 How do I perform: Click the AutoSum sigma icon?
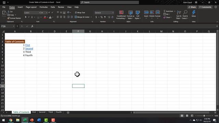(165, 11)
